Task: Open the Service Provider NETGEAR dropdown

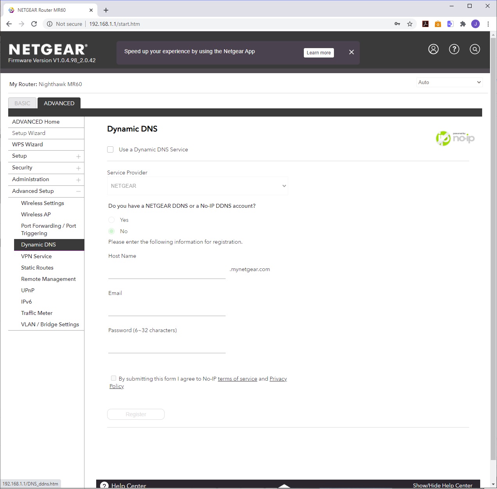Action: [197, 186]
